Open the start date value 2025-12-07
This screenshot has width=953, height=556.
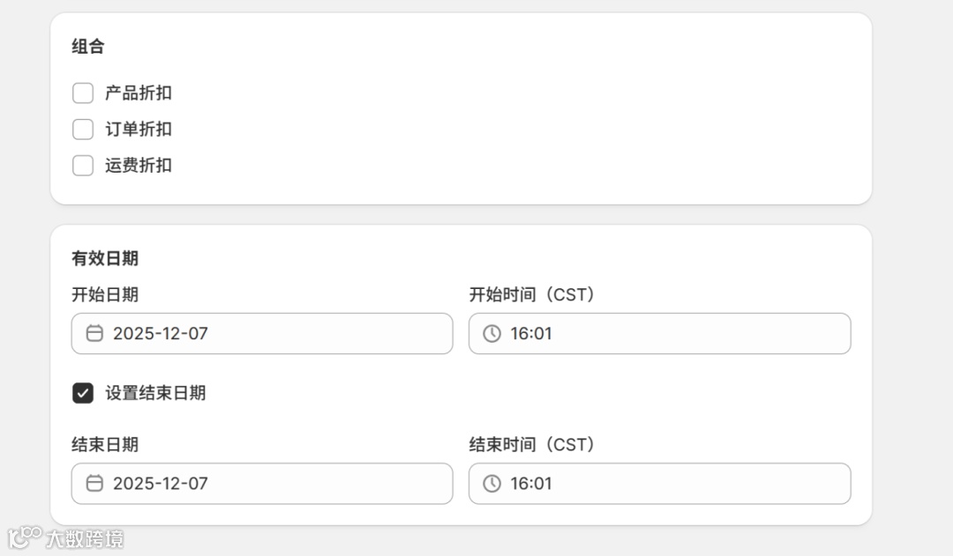(x=161, y=333)
